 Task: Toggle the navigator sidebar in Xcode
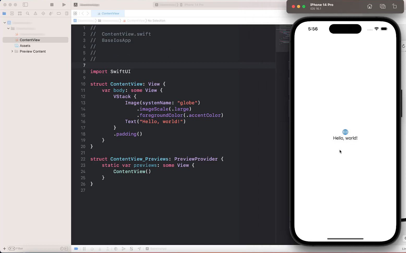pyautogui.click(x=25, y=5)
